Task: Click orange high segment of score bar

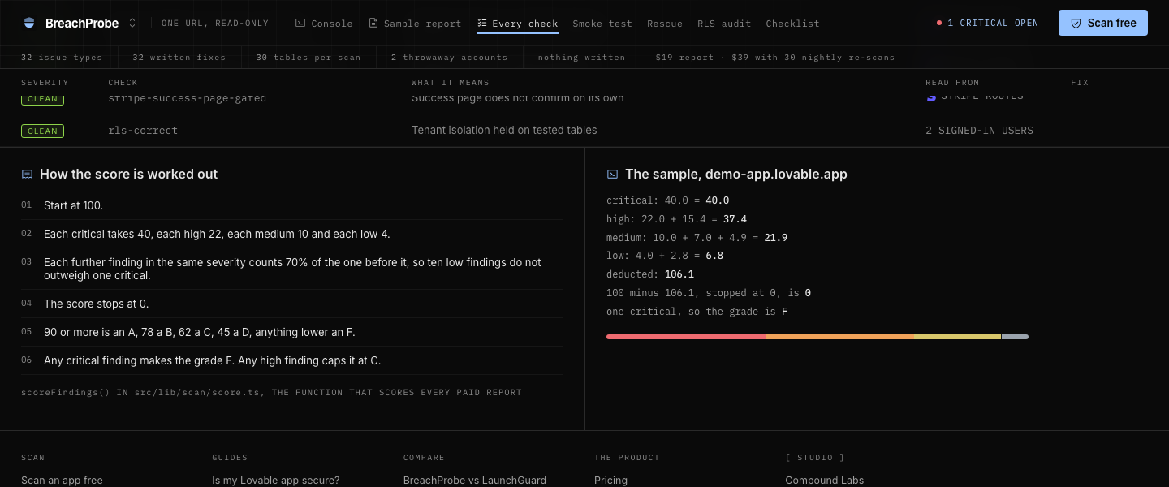Action: click(x=839, y=337)
